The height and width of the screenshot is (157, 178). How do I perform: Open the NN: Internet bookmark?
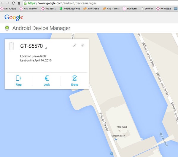pos(28,9)
